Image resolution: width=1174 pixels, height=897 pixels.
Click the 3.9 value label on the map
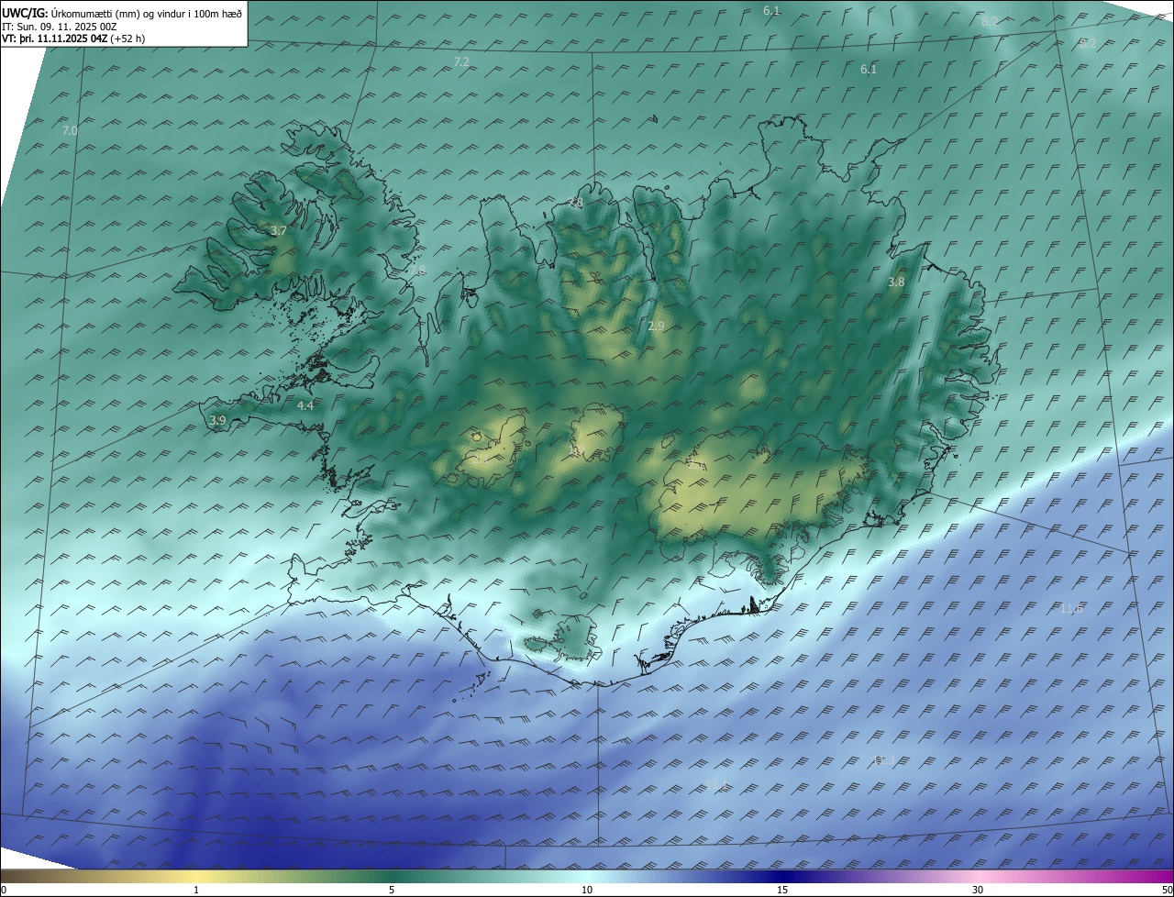217,421
